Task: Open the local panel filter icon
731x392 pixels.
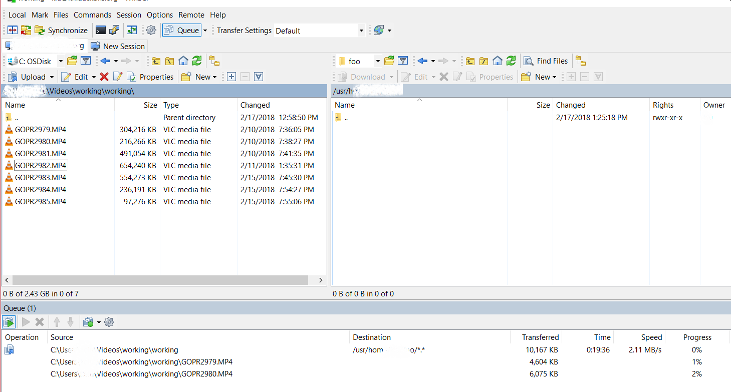Action: (86, 61)
